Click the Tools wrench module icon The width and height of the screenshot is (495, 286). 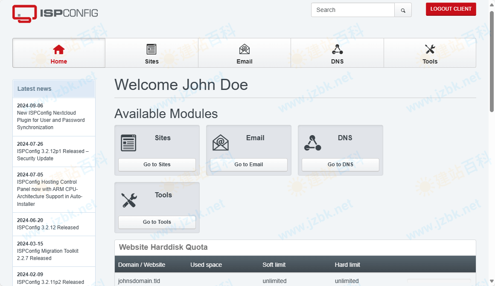pyautogui.click(x=129, y=200)
